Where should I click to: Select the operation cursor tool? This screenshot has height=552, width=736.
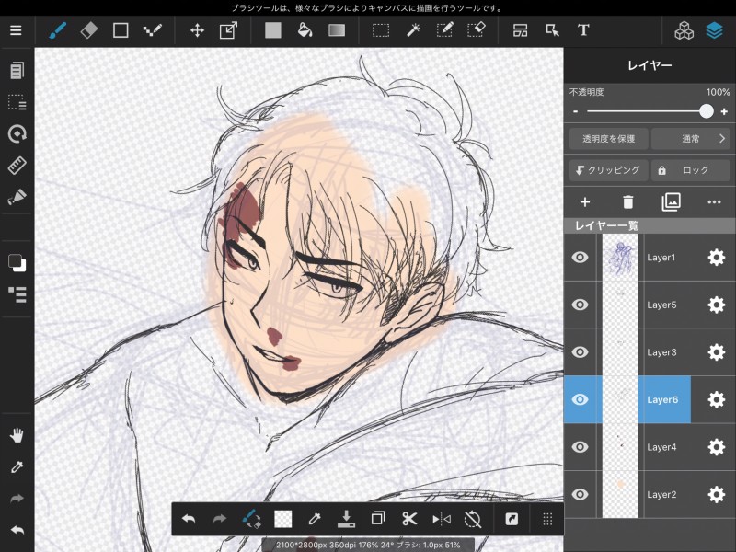[x=553, y=30]
